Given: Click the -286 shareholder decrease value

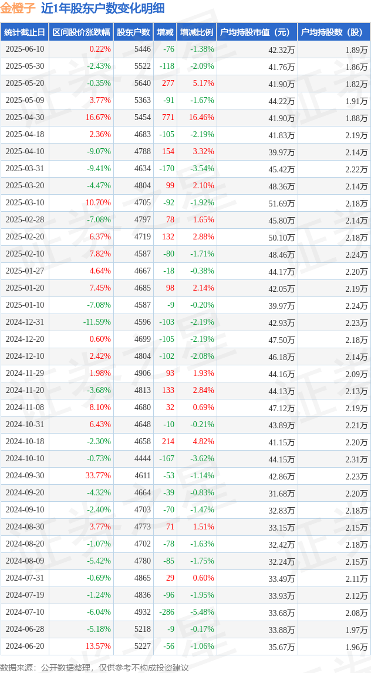Looking at the screenshot, I should (x=167, y=612).
